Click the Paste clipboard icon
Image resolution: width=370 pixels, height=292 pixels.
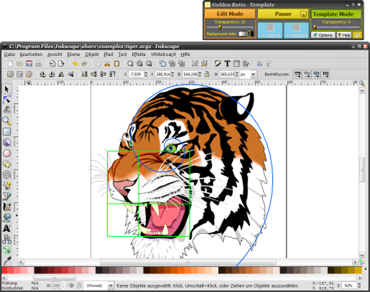coord(116,64)
